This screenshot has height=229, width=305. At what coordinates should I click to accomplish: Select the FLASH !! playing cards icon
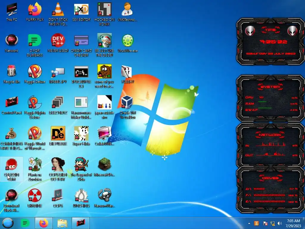127,72
